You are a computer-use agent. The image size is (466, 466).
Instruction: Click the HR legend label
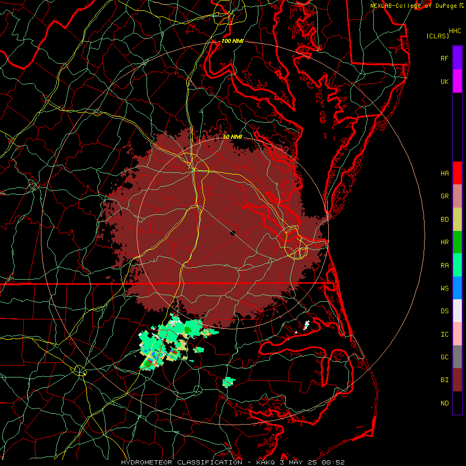tap(444, 242)
